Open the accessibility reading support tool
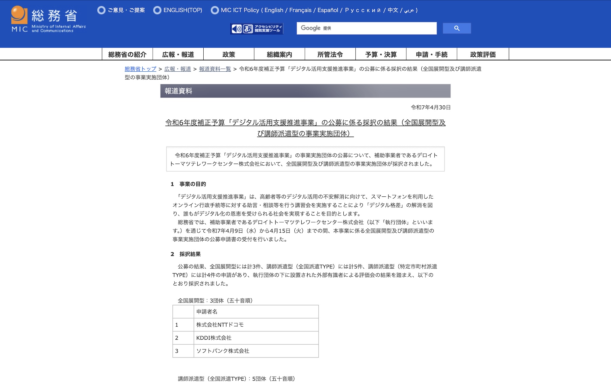This screenshot has width=611, height=382. pyautogui.click(x=257, y=29)
